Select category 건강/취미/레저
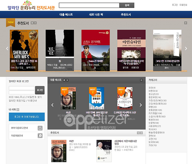The width and height of the screenshot is (192, 164). pos(158,104)
